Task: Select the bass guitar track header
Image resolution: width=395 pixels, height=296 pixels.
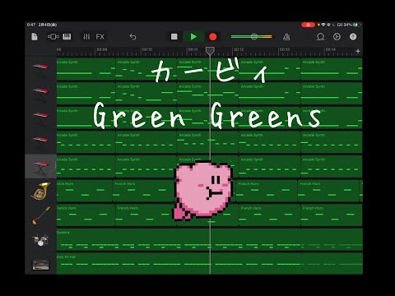Action: pyautogui.click(x=40, y=215)
